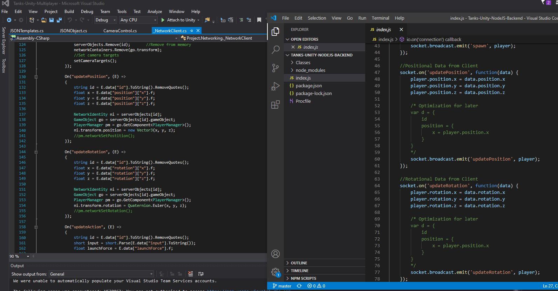Expand the OUTLINE section

[x=324, y=263]
